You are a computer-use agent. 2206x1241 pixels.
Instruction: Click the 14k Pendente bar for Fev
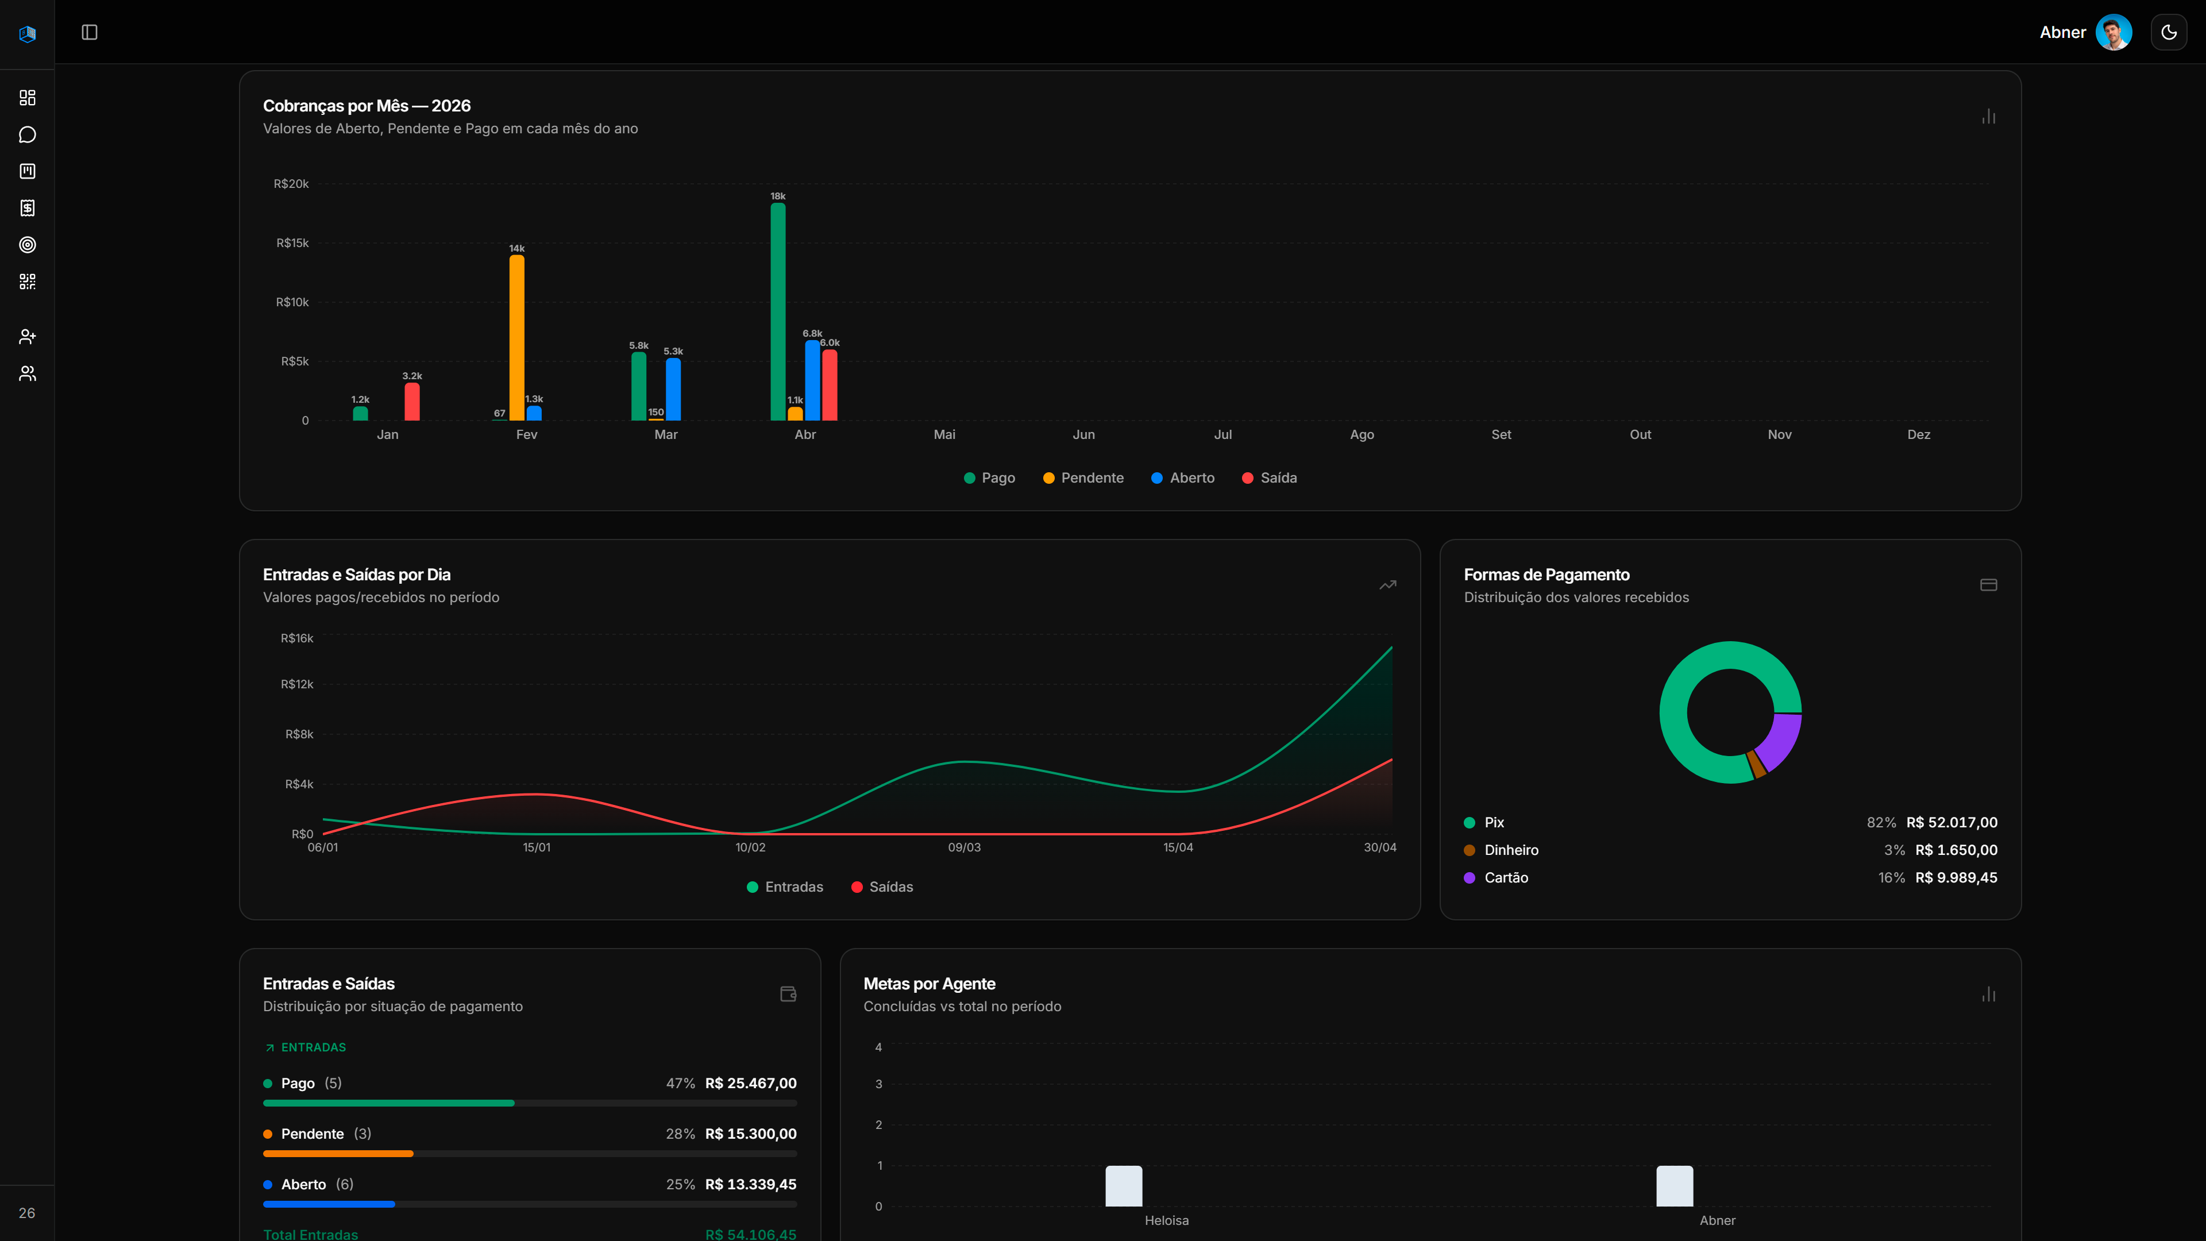click(516, 337)
